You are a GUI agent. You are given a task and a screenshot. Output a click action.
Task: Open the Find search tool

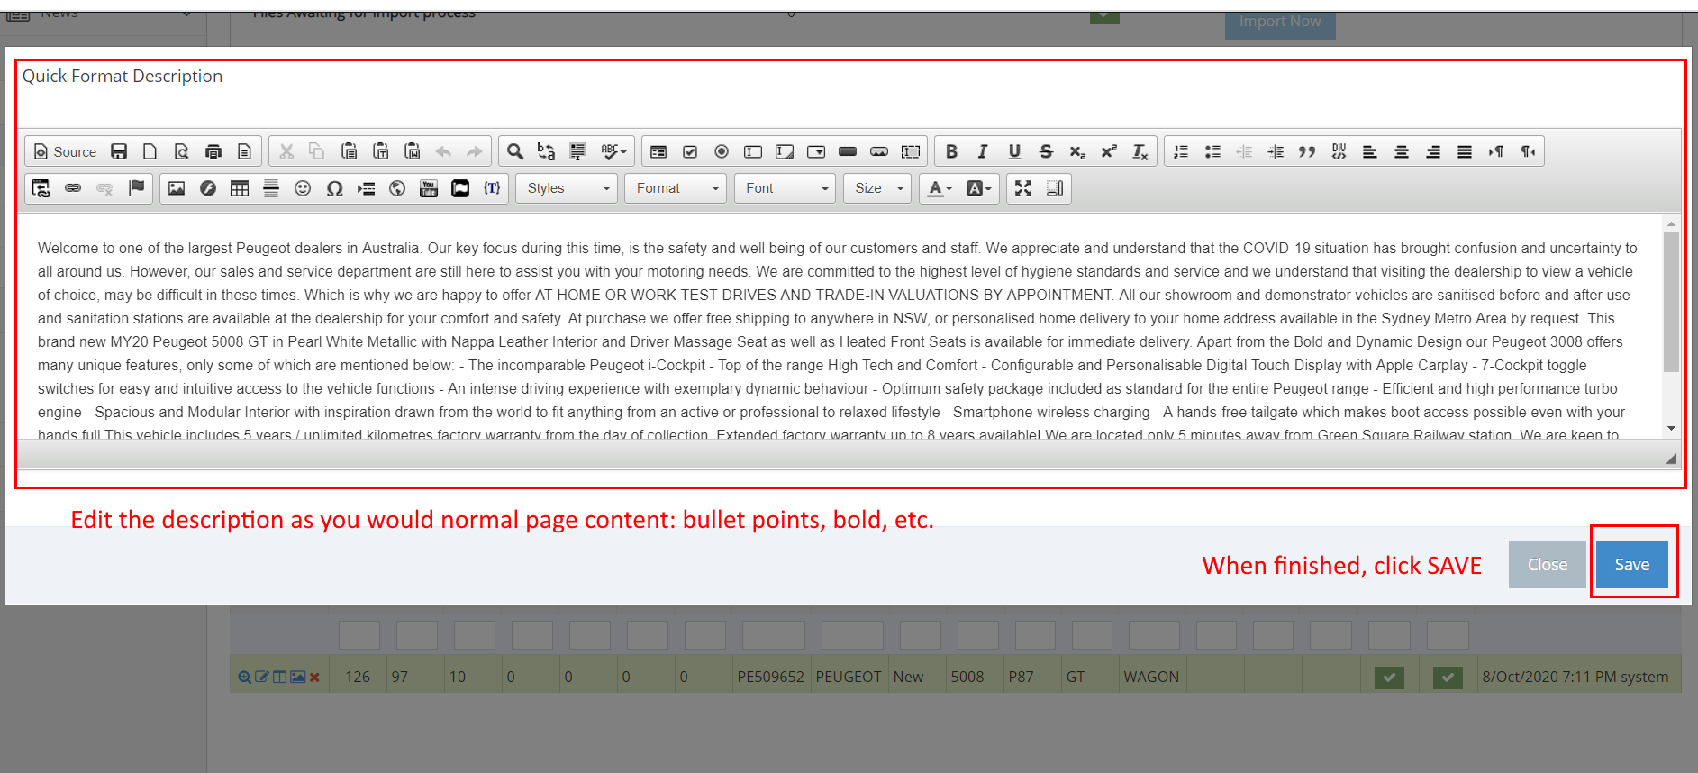[x=515, y=151]
